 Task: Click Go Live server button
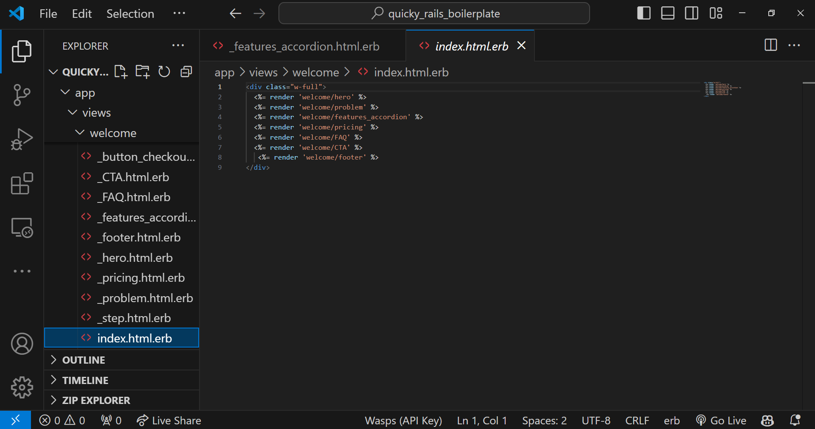[721, 420]
